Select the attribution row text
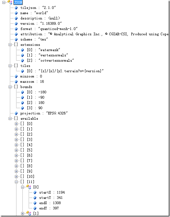The image size is (170, 217). 95,34
